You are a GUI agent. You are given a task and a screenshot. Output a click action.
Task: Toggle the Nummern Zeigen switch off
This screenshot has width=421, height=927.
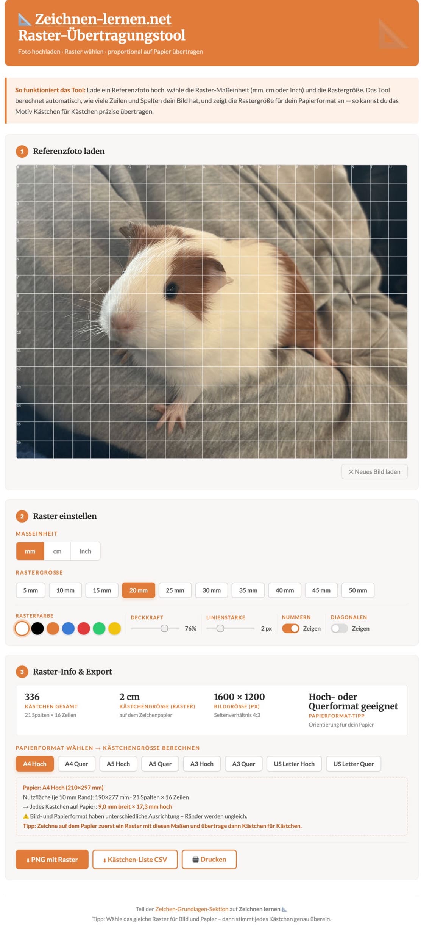point(291,628)
